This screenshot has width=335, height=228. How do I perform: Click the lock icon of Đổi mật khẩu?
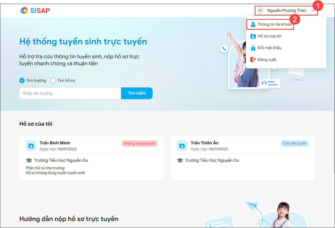pyautogui.click(x=253, y=48)
